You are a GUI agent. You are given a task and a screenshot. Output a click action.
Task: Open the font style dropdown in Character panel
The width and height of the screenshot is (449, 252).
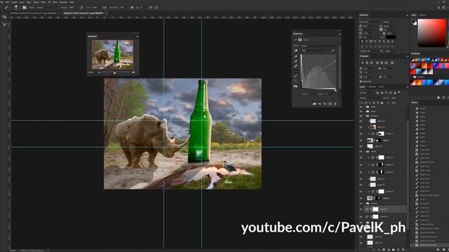[389, 22]
